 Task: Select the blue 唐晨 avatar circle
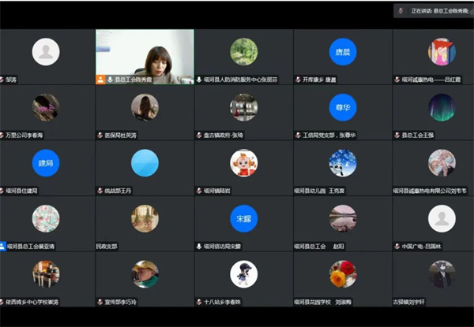point(342,51)
